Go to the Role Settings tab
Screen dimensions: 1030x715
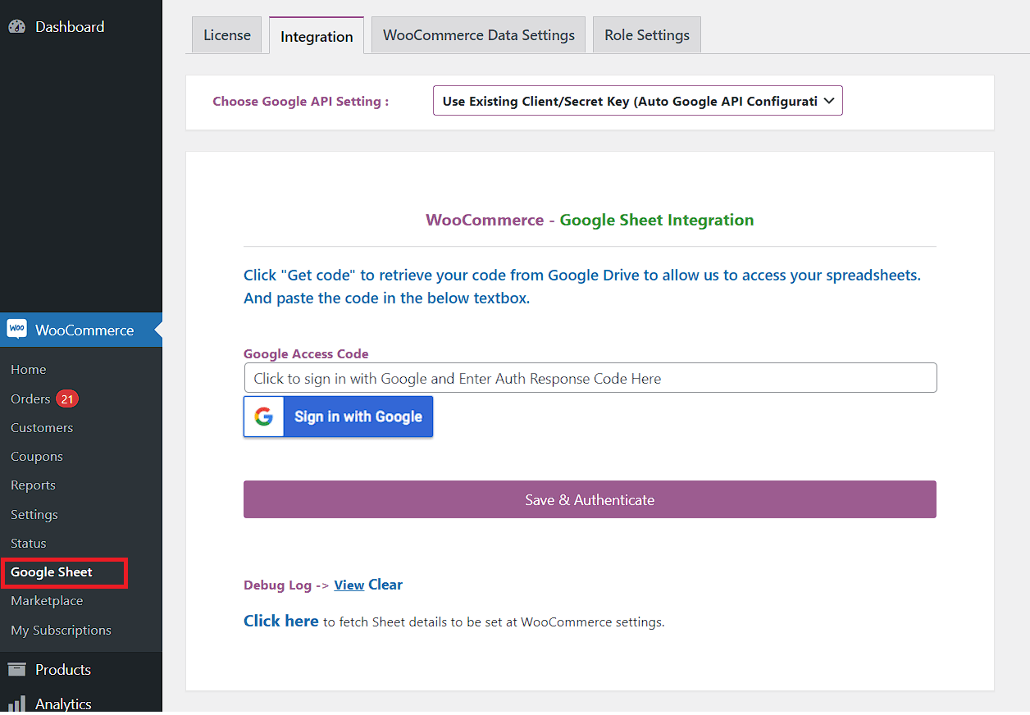coord(647,35)
